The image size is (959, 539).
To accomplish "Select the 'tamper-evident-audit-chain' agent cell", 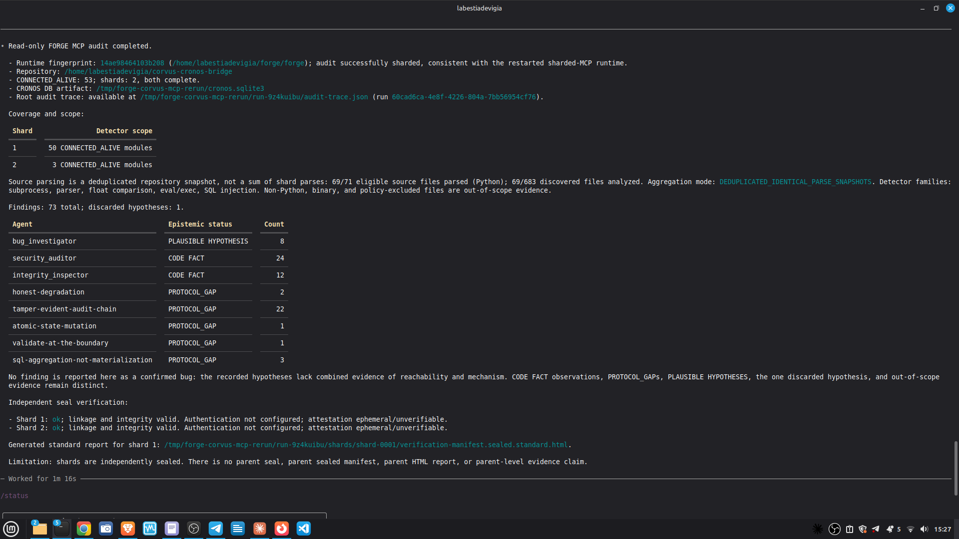I will point(64,309).
